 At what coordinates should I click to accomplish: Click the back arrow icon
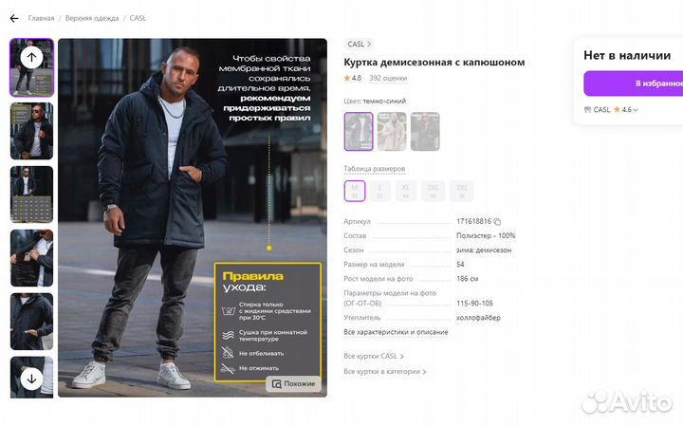coord(14,18)
